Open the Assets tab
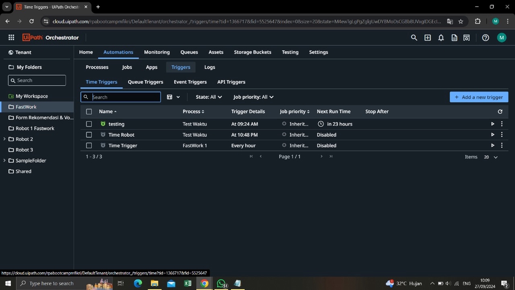The width and height of the screenshot is (515, 290). pos(216,52)
